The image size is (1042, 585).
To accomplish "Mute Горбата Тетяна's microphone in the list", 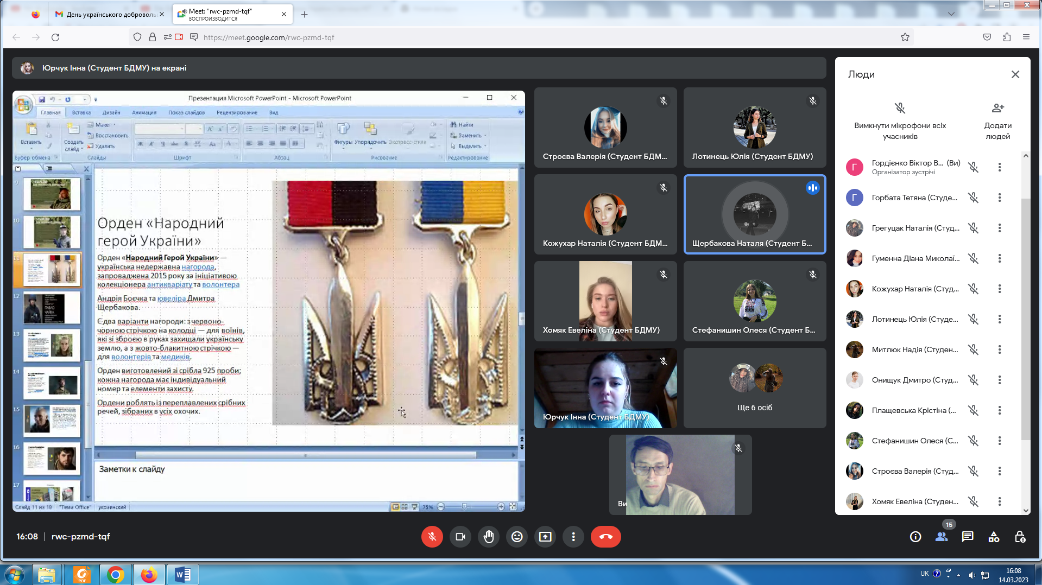I will [974, 198].
